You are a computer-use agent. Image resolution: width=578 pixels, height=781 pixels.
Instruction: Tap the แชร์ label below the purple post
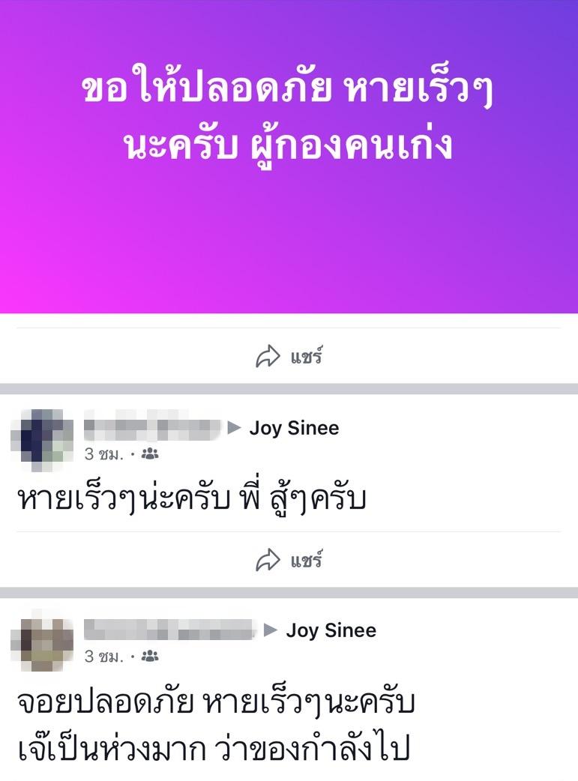[x=307, y=357]
